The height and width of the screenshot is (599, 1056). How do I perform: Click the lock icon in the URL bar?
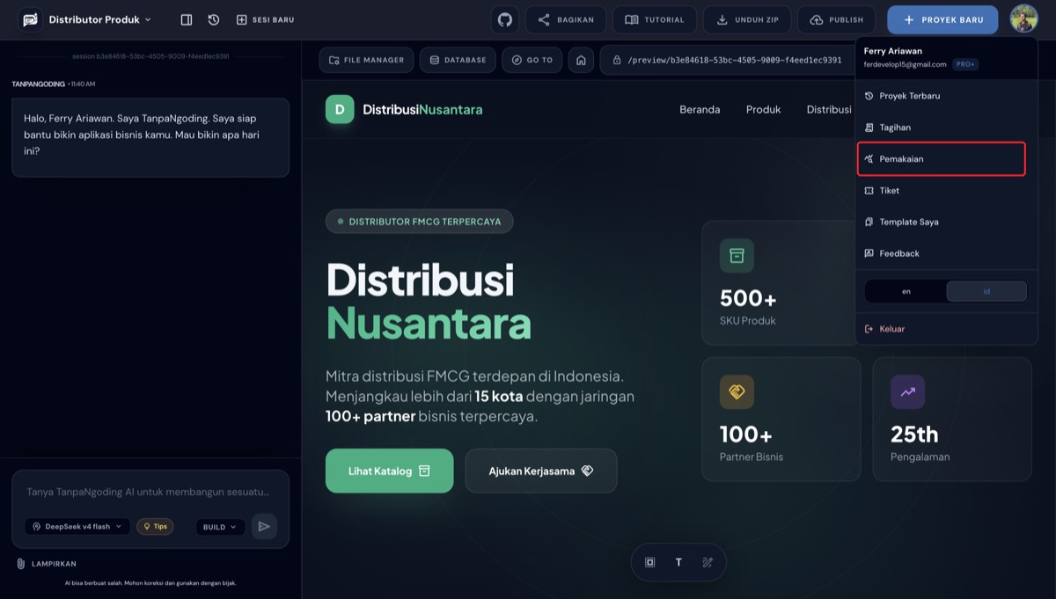coord(617,60)
